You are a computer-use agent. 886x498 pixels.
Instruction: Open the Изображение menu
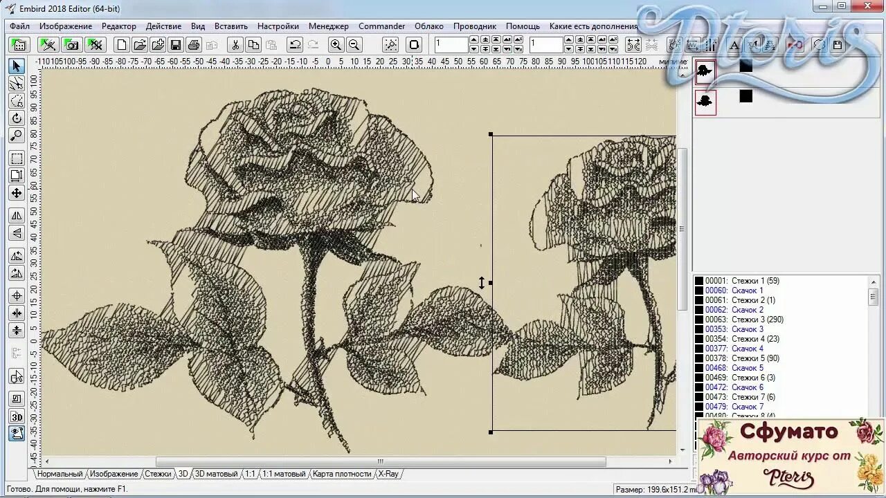click(x=66, y=26)
